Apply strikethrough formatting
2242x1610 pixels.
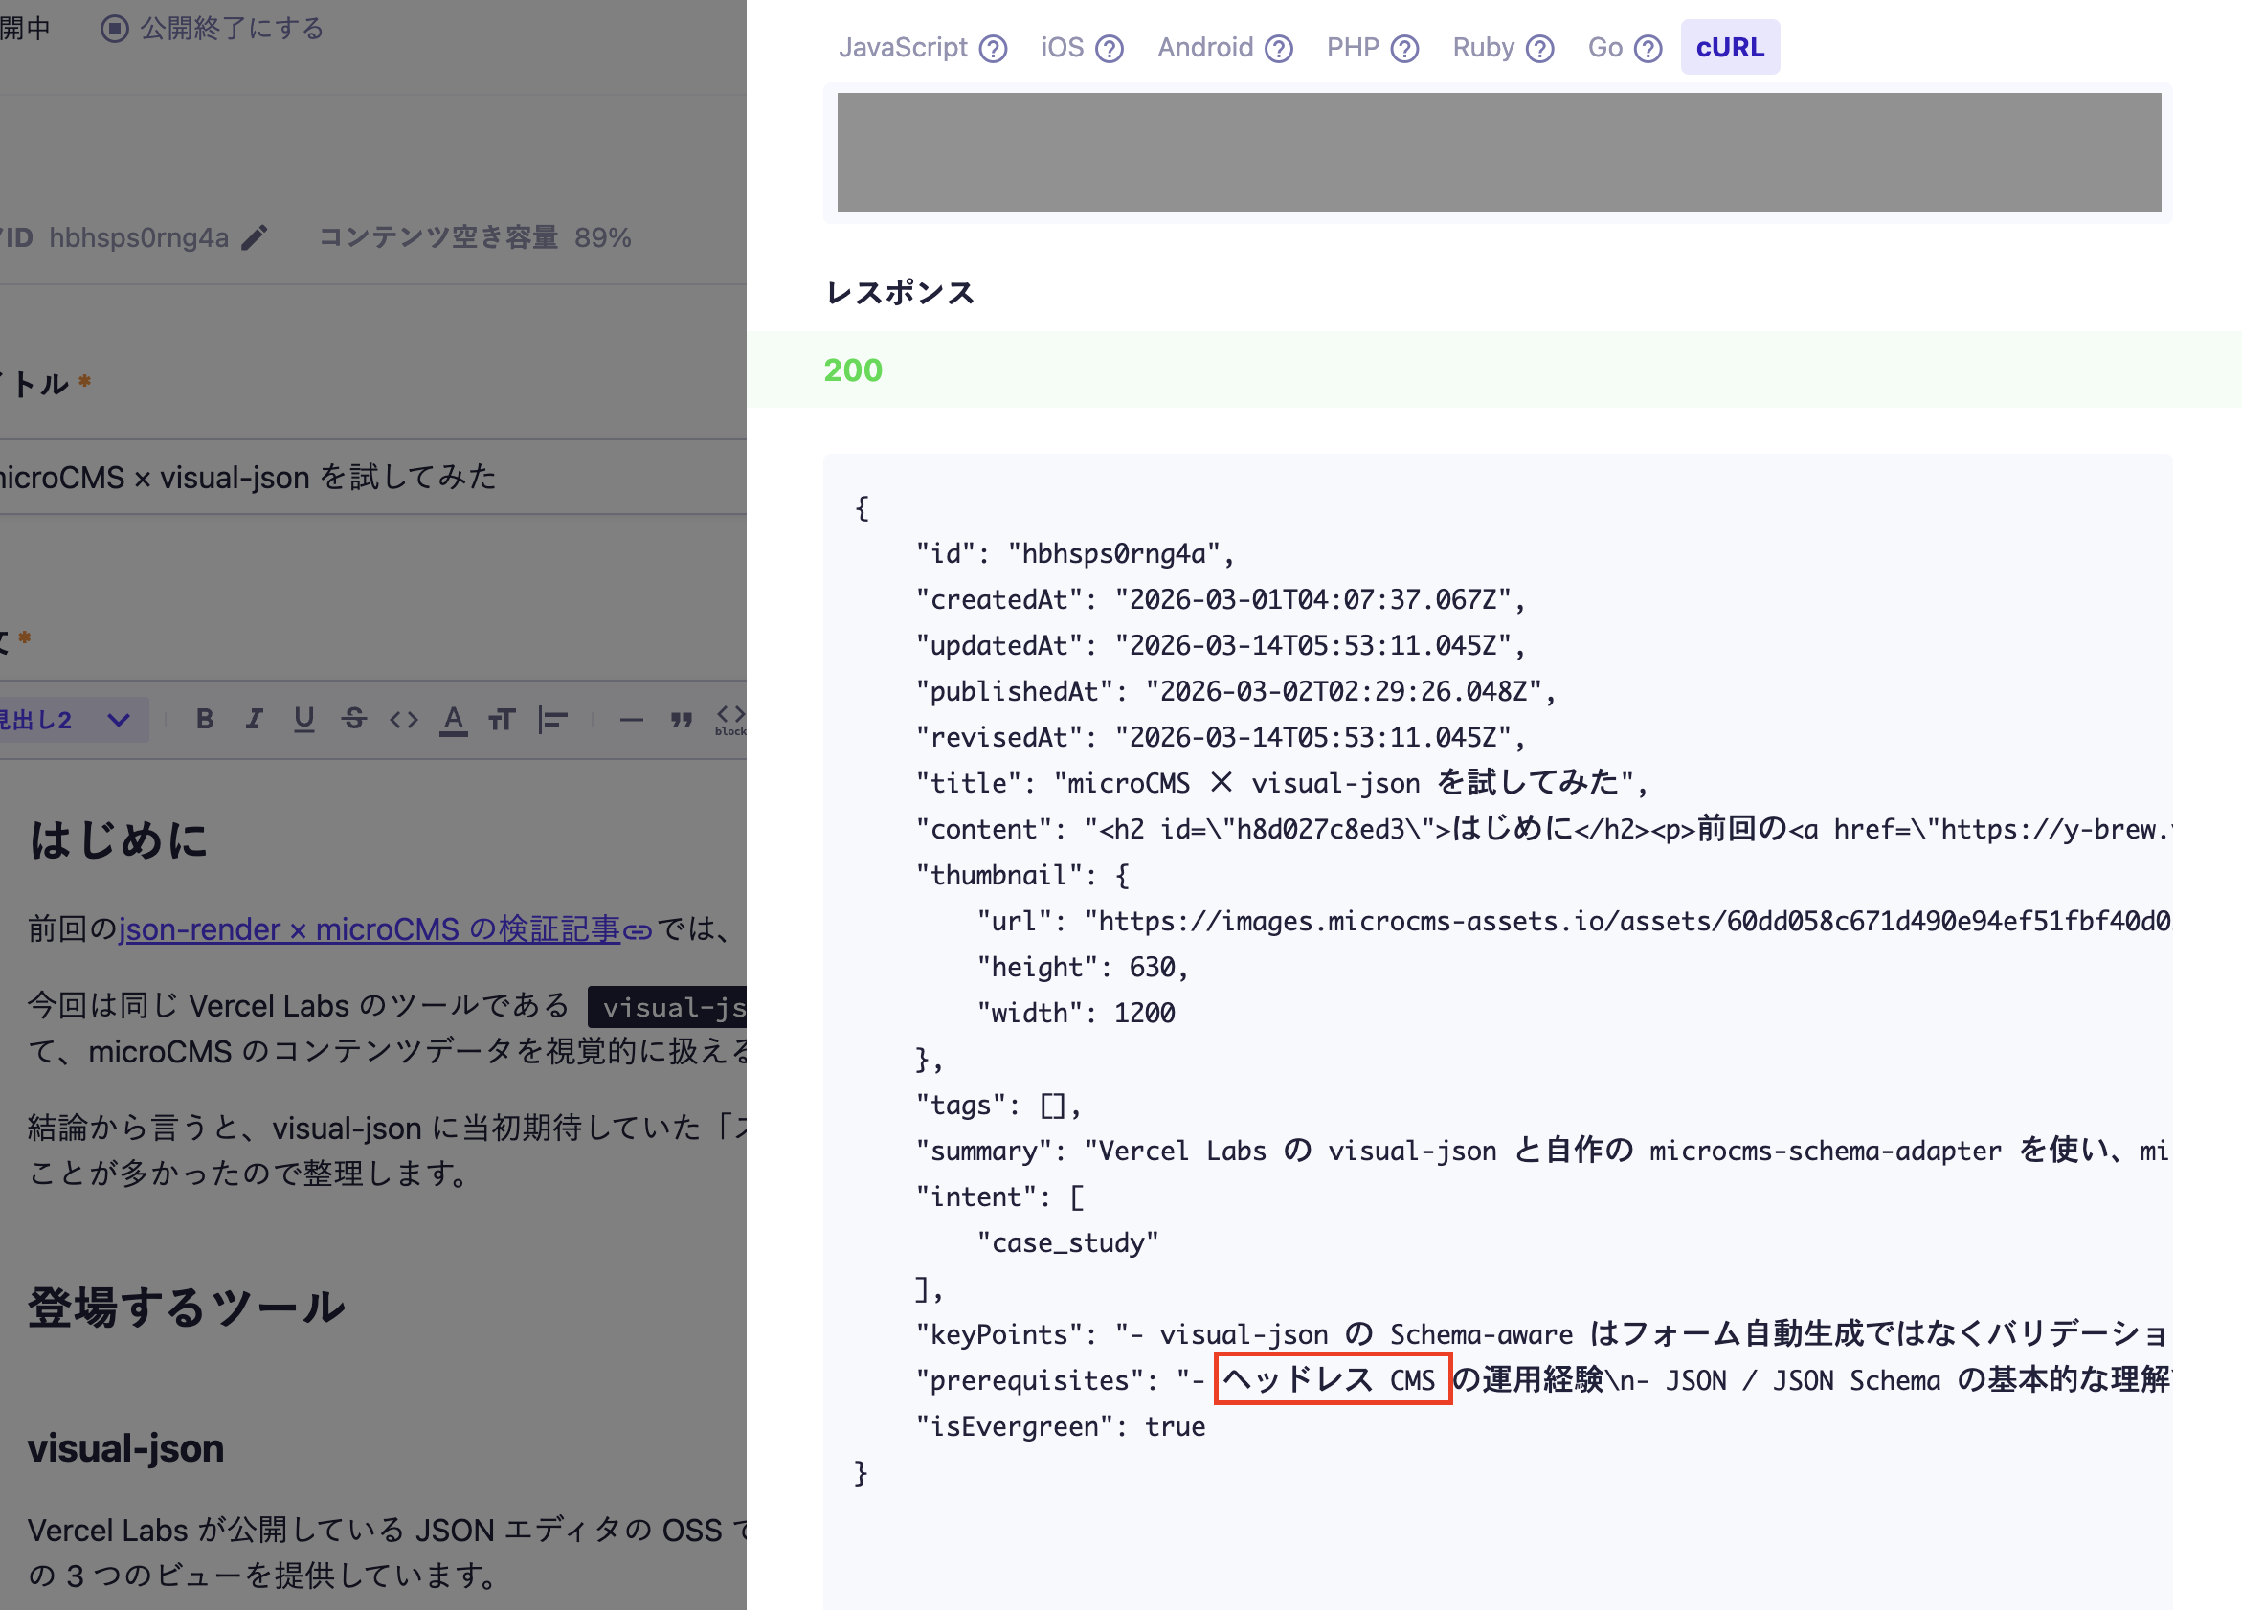(354, 720)
